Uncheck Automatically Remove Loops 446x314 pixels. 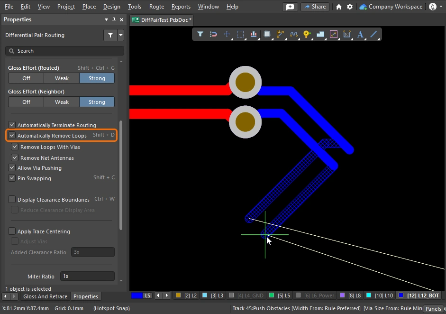12,136
